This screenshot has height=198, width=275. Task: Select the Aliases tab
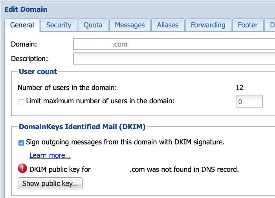168,25
